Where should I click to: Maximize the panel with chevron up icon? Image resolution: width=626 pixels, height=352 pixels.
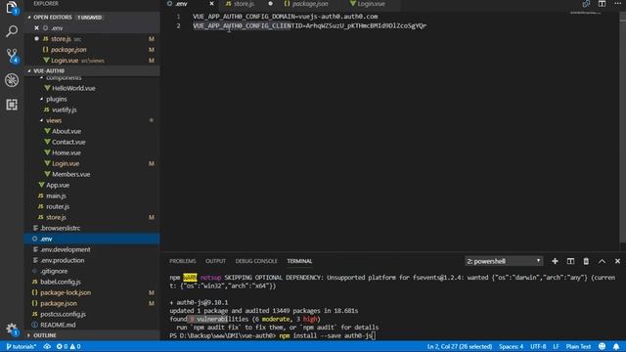point(602,261)
